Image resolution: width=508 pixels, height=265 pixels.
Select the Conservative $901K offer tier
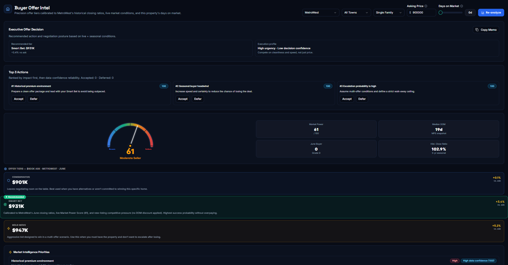[x=254, y=183]
